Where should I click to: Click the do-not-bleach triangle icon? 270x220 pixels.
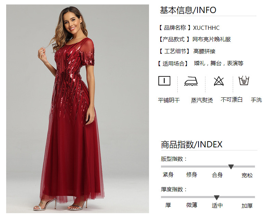pyautogui.click(x=219, y=81)
